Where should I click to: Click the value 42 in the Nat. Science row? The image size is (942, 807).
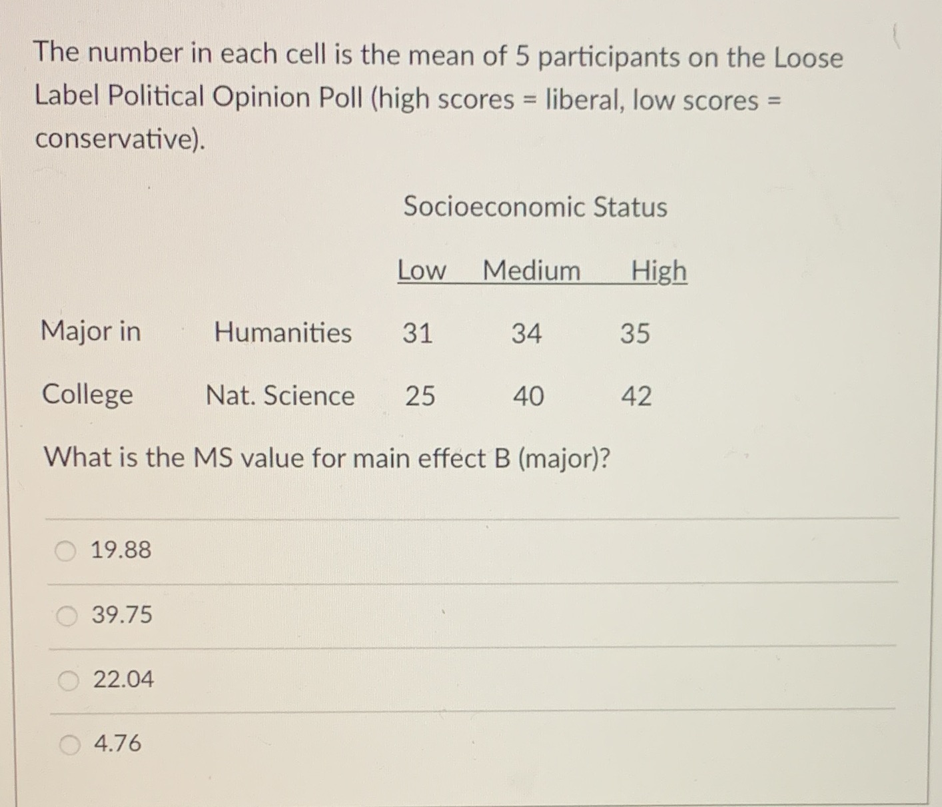click(x=638, y=397)
